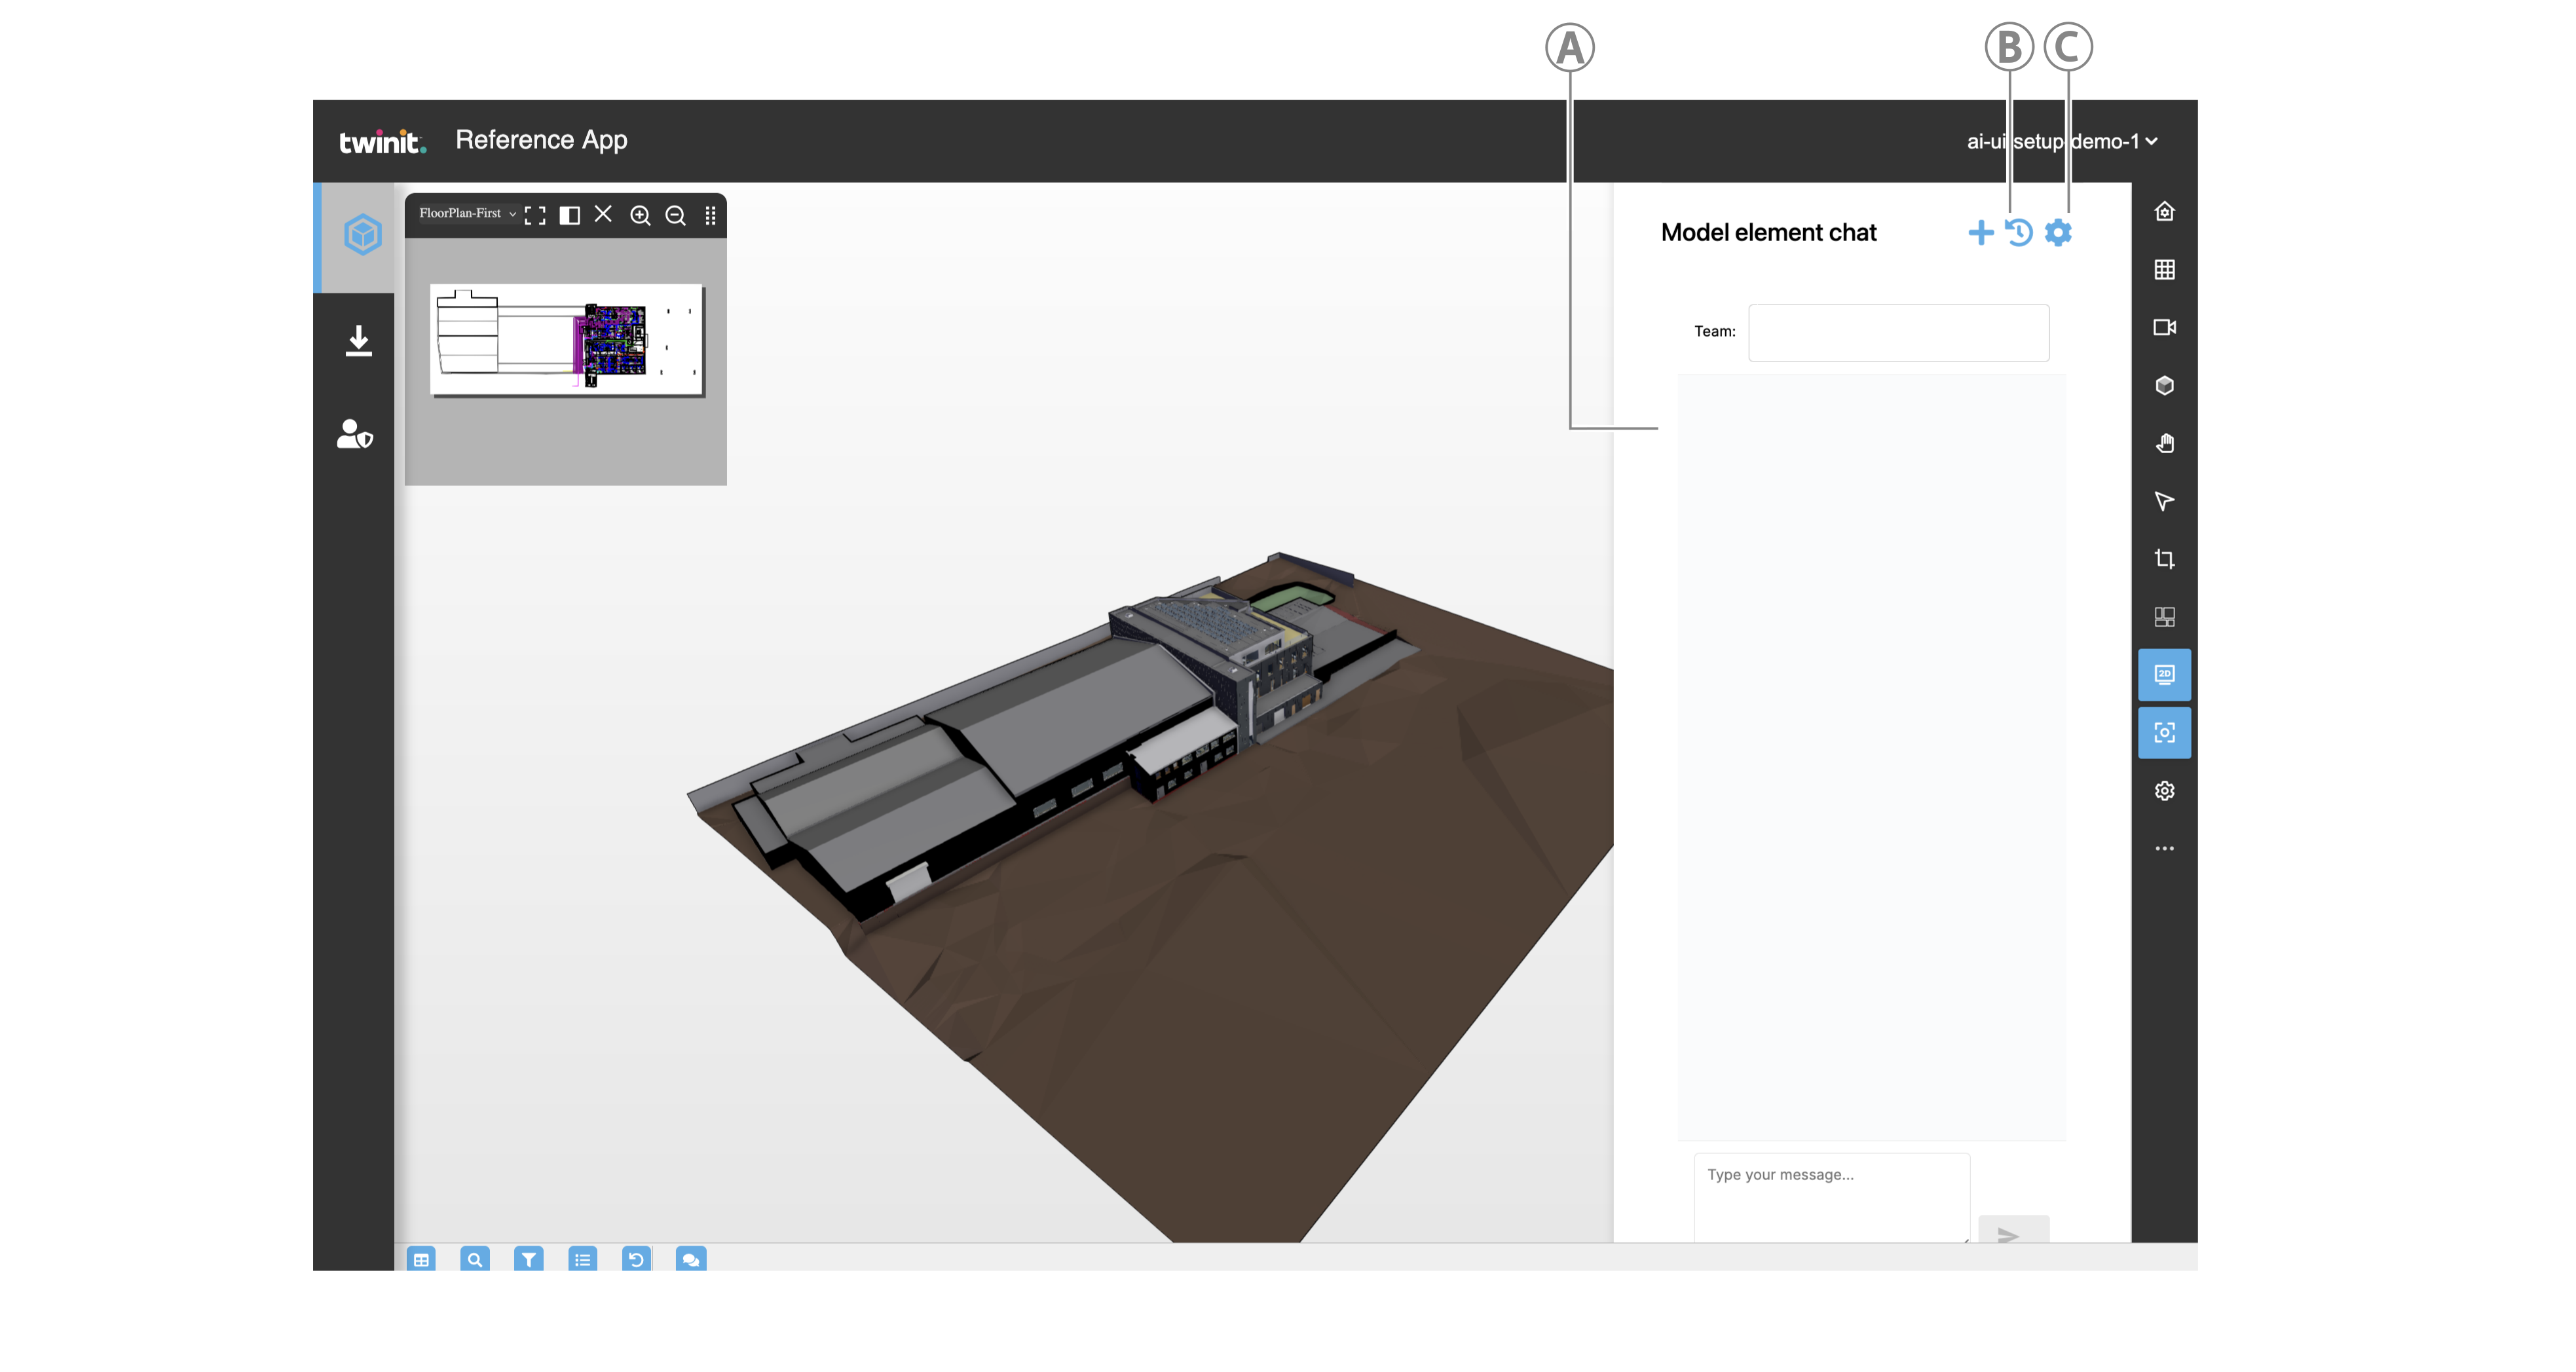The height and width of the screenshot is (1372, 2576).
Task: Click the download icon in the left sidebar
Action: point(358,340)
